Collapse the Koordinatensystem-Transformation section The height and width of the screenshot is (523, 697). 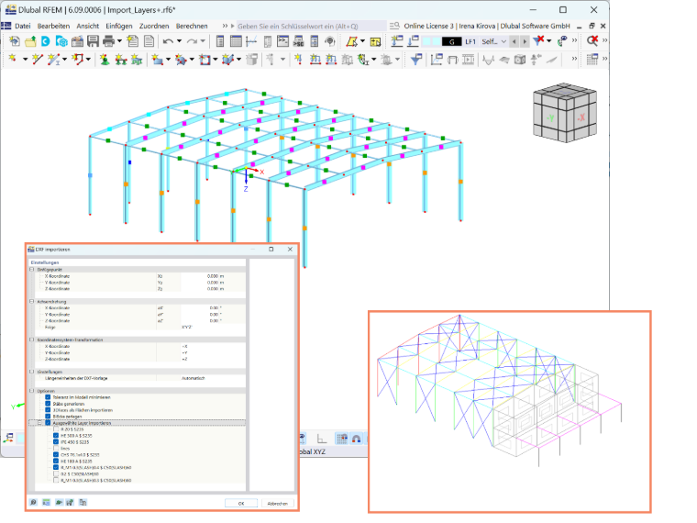coord(31,339)
